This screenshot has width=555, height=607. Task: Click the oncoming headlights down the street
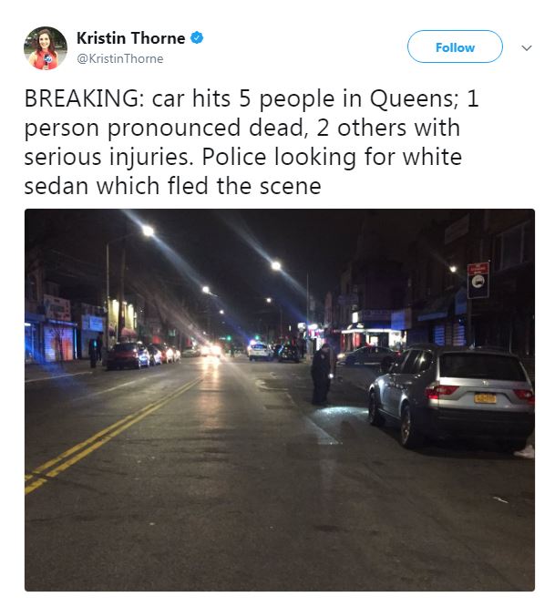(211, 350)
